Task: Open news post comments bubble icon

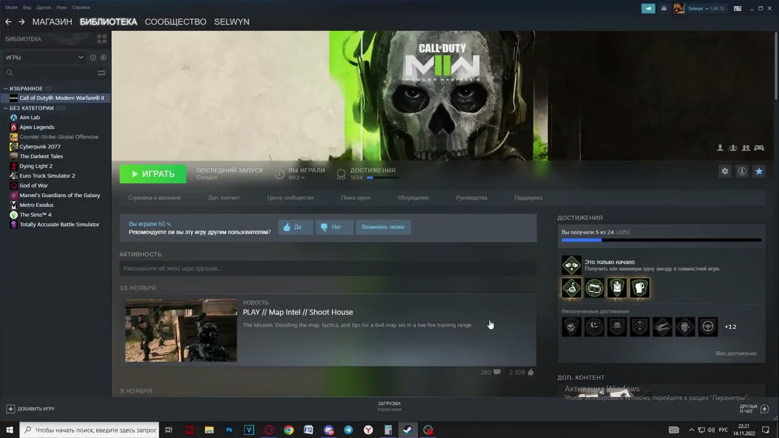Action: pos(497,372)
